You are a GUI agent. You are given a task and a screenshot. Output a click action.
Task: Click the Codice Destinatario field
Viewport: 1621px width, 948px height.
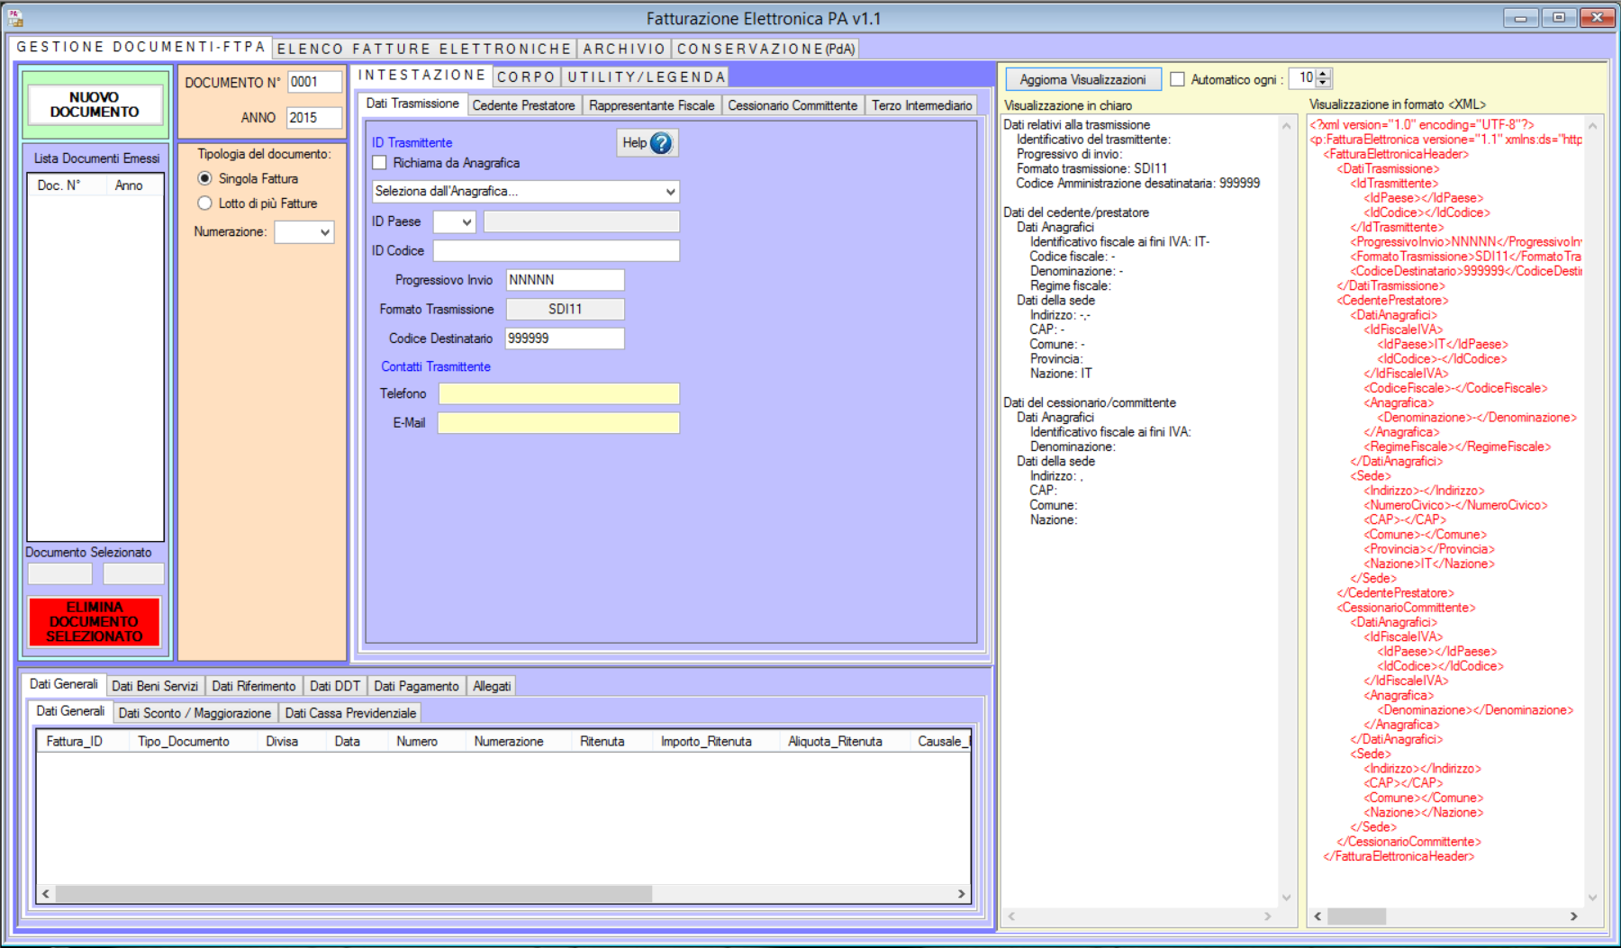[x=565, y=339]
